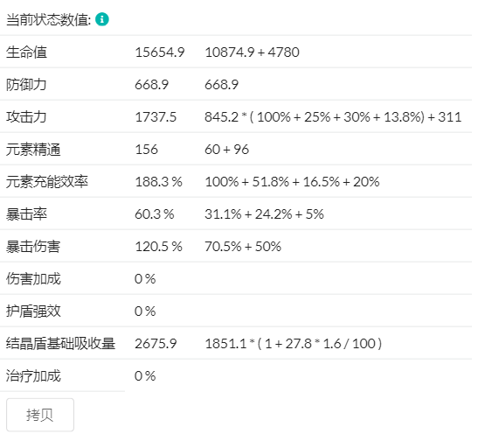Select the 护盾强效 value 0 %
The width and height of the screenshot is (485, 448).
pos(145,311)
